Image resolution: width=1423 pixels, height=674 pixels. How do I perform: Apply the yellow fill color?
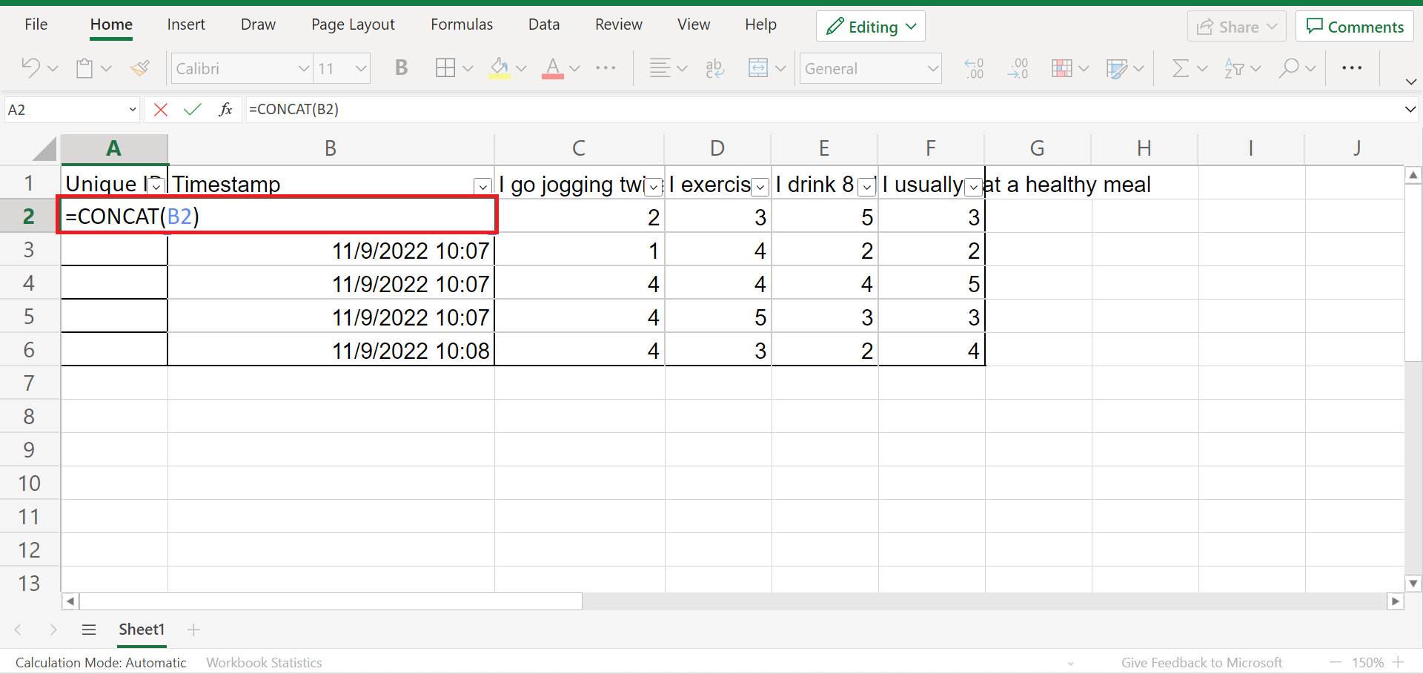click(500, 68)
